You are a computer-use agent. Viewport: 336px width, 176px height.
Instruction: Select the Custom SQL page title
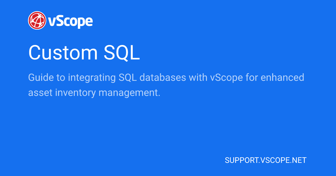coord(84,53)
